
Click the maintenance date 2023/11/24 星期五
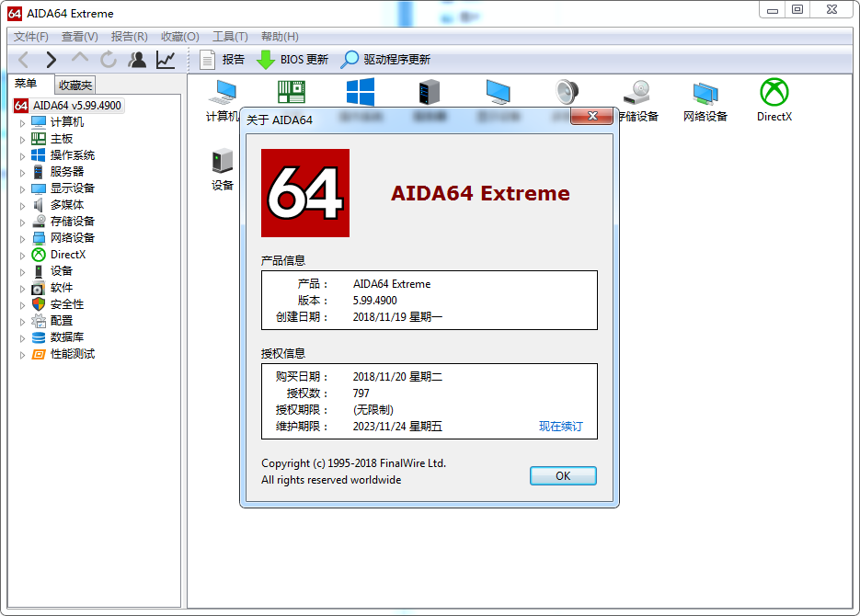tap(397, 427)
